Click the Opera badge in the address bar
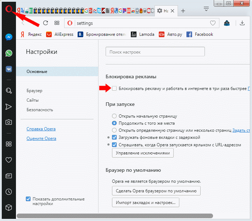 pyautogui.click(x=70, y=23)
